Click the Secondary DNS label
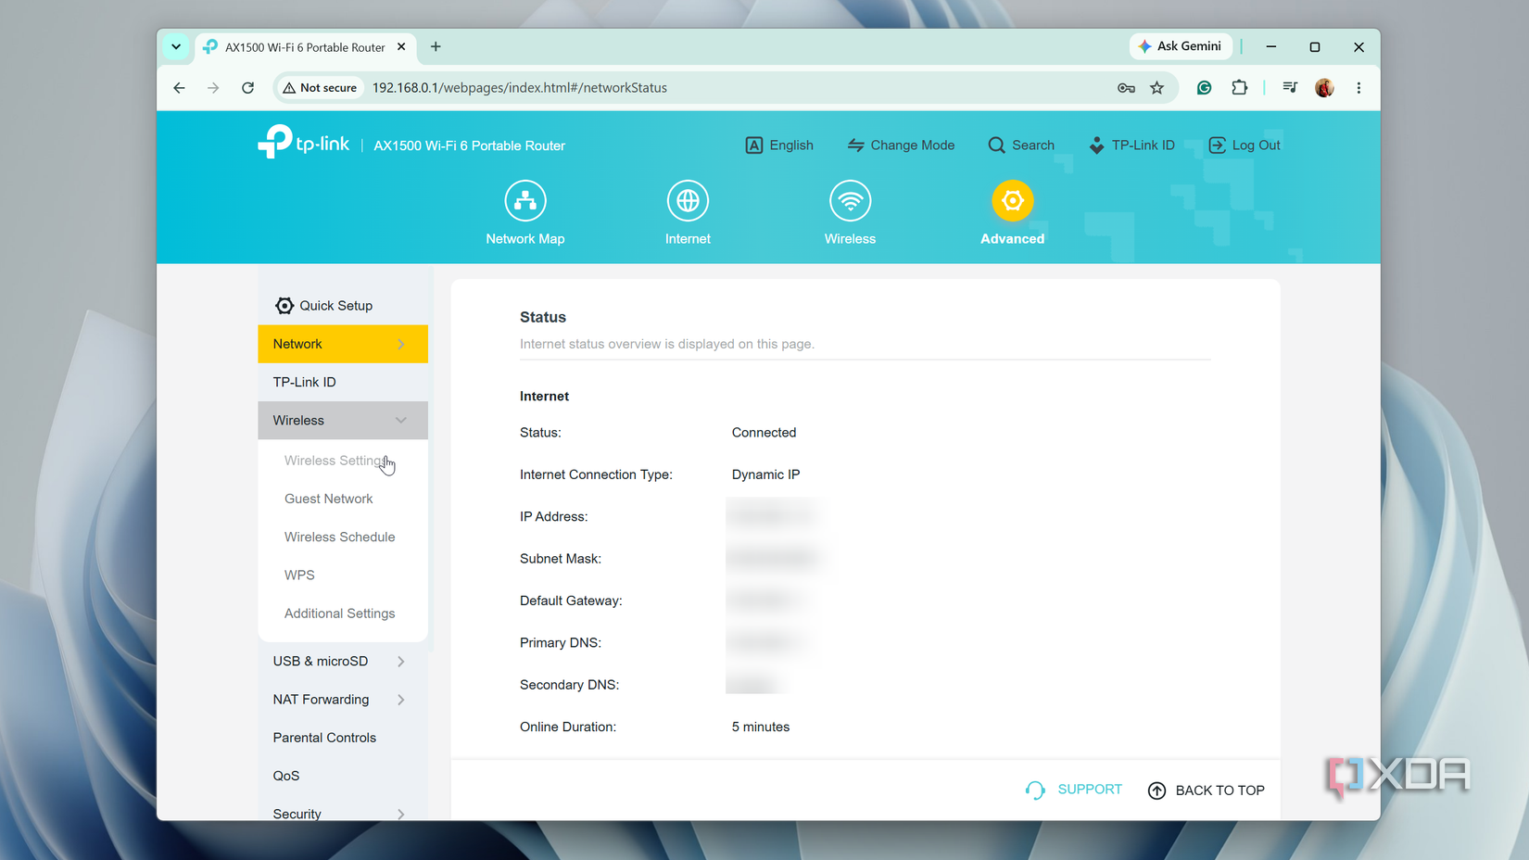 pyautogui.click(x=569, y=685)
